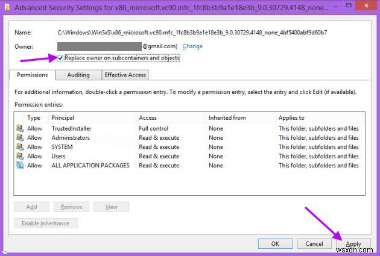This screenshot has width=380, height=256.
Task: Click the gmail.com owner name text
Action: pos(160,46)
